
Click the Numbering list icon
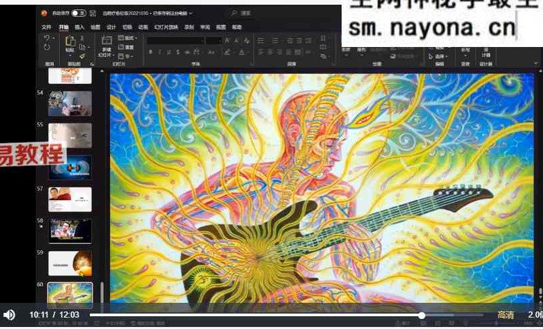click(x=275, y=41)
